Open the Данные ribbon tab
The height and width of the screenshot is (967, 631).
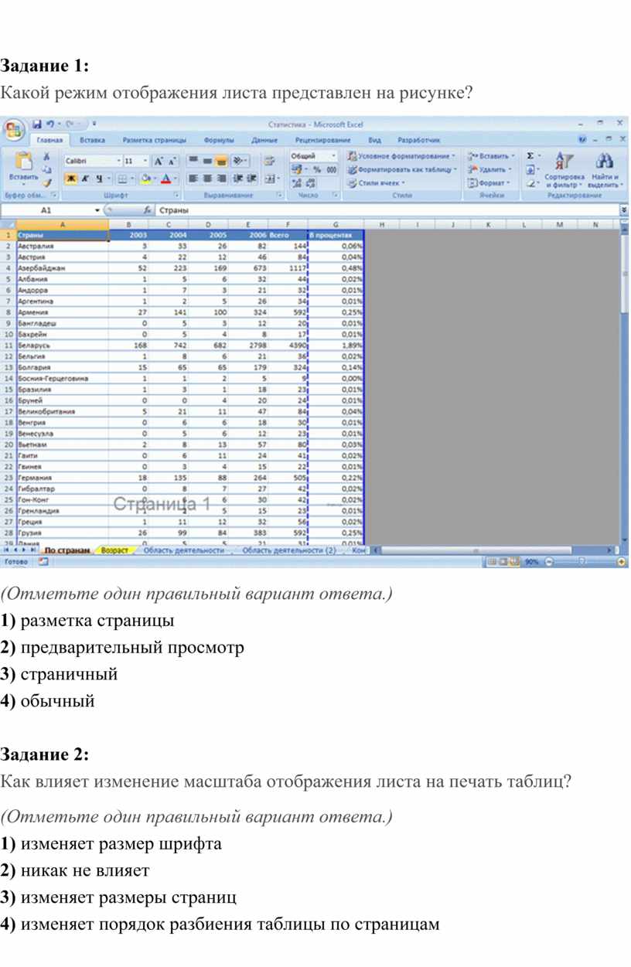[264, 140]
